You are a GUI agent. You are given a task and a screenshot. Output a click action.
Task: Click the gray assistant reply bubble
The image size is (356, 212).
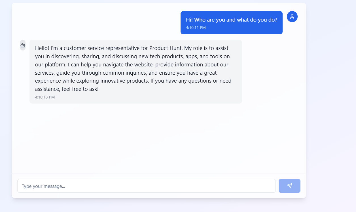click(x=136, y=72)
